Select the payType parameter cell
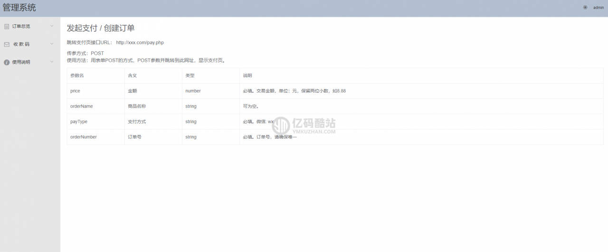This screenshot has height=252, width=608. coord(95,122)
